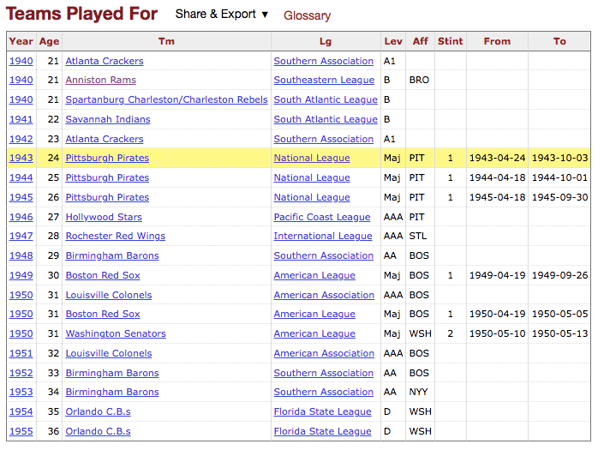
Task: Sort by the Stint column header
Action: click(x=450, y=41)
